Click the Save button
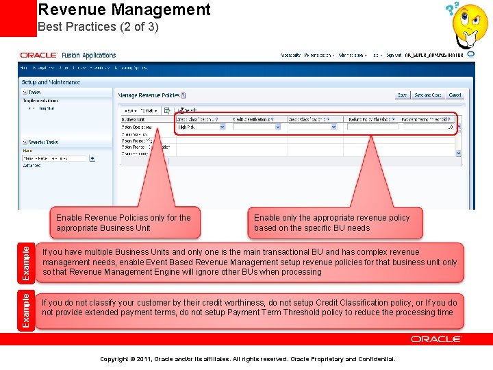493x370 pixels. [x=403, y=95]
